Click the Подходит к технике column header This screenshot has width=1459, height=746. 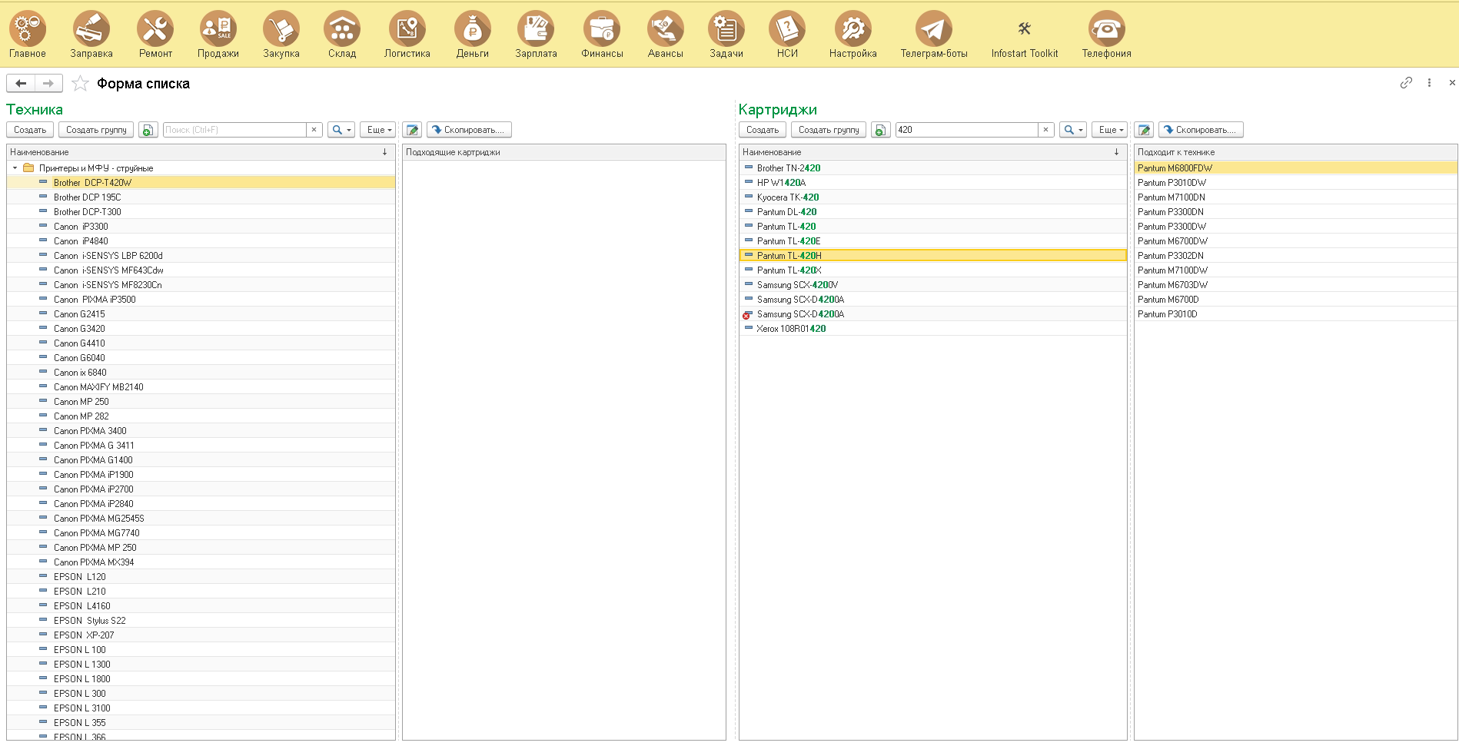[x=1295, y=152]
